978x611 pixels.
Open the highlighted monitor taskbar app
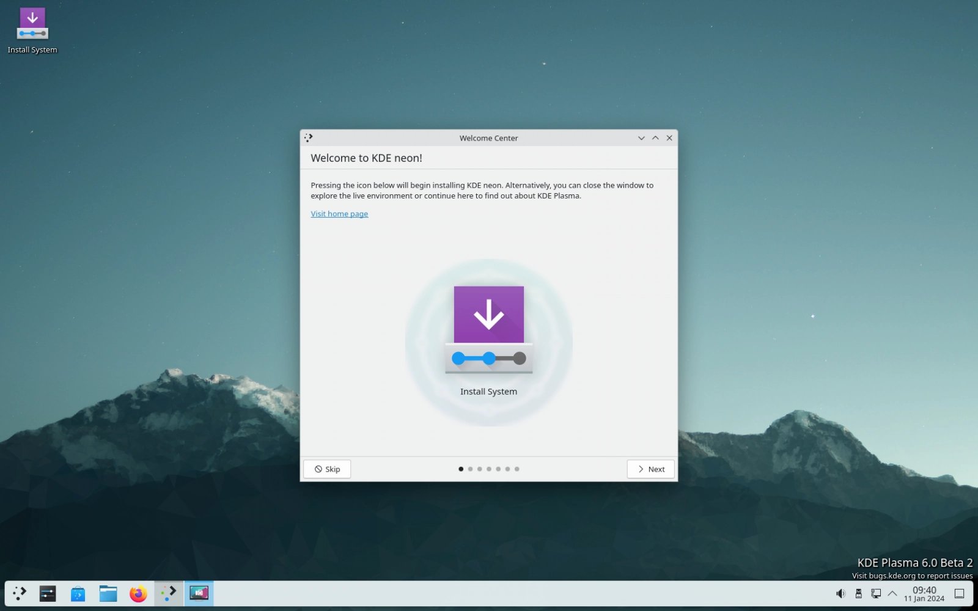[199, 593]
